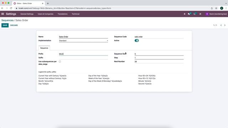Viewport: 228px width, 128px height.
Task: Bookmark this page with star icon
Action: coord(216,8)
